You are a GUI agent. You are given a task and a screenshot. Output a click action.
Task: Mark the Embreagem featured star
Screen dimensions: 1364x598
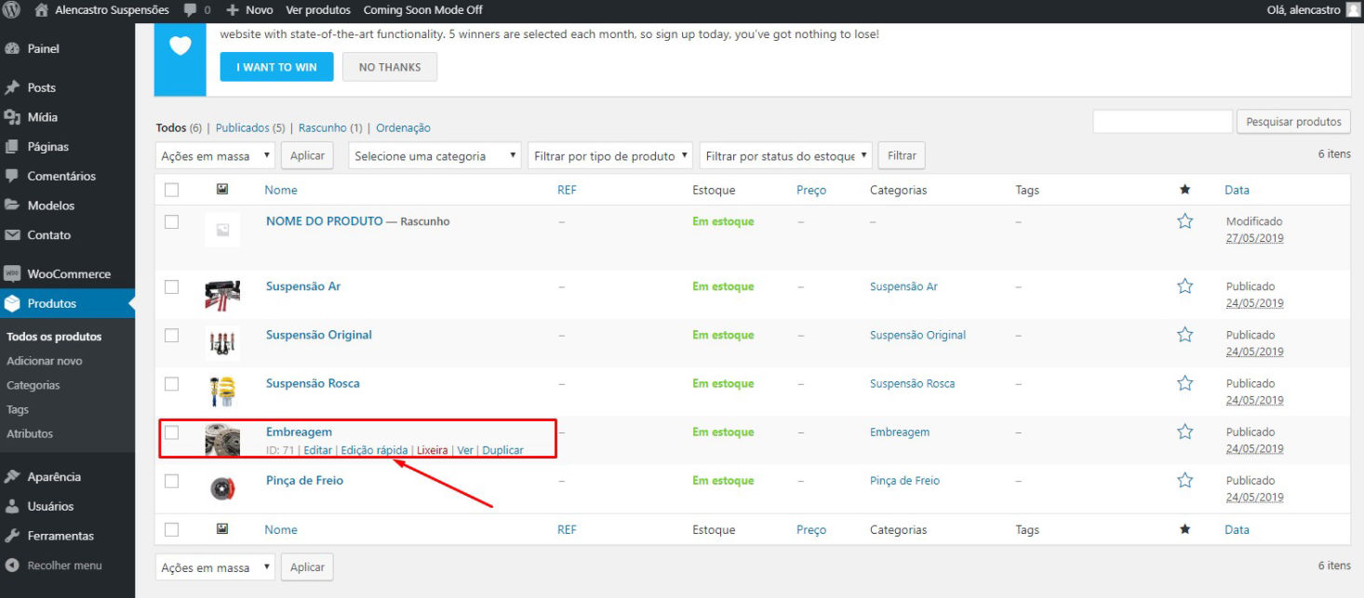pos(1184,432)
